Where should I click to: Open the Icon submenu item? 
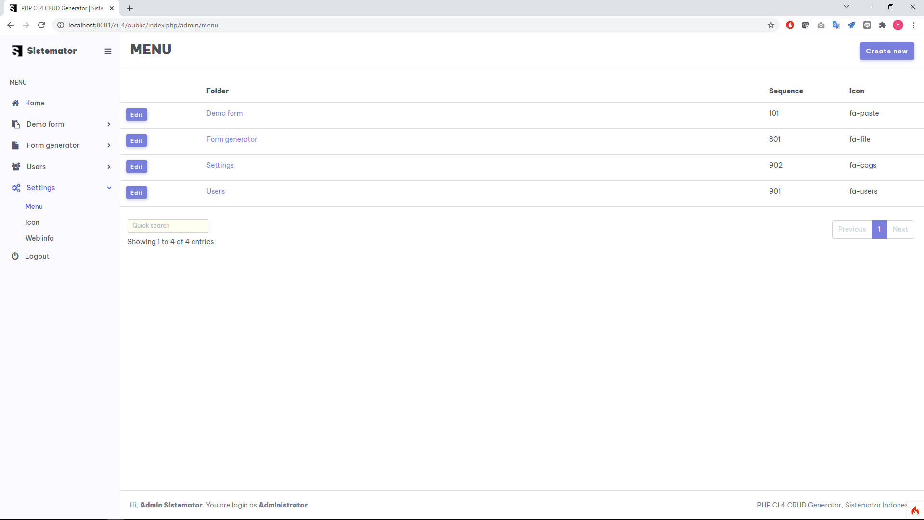[x=32, y=222]
